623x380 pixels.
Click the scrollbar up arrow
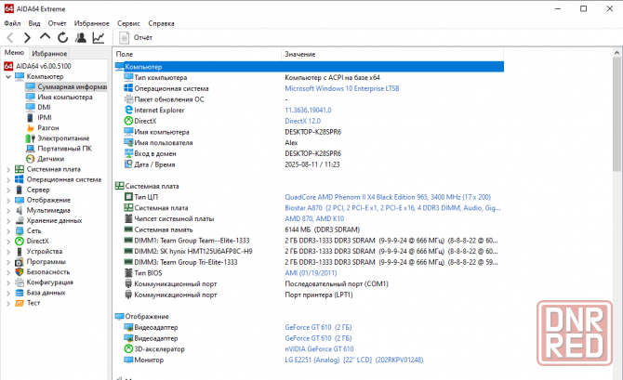click(616, 52)
